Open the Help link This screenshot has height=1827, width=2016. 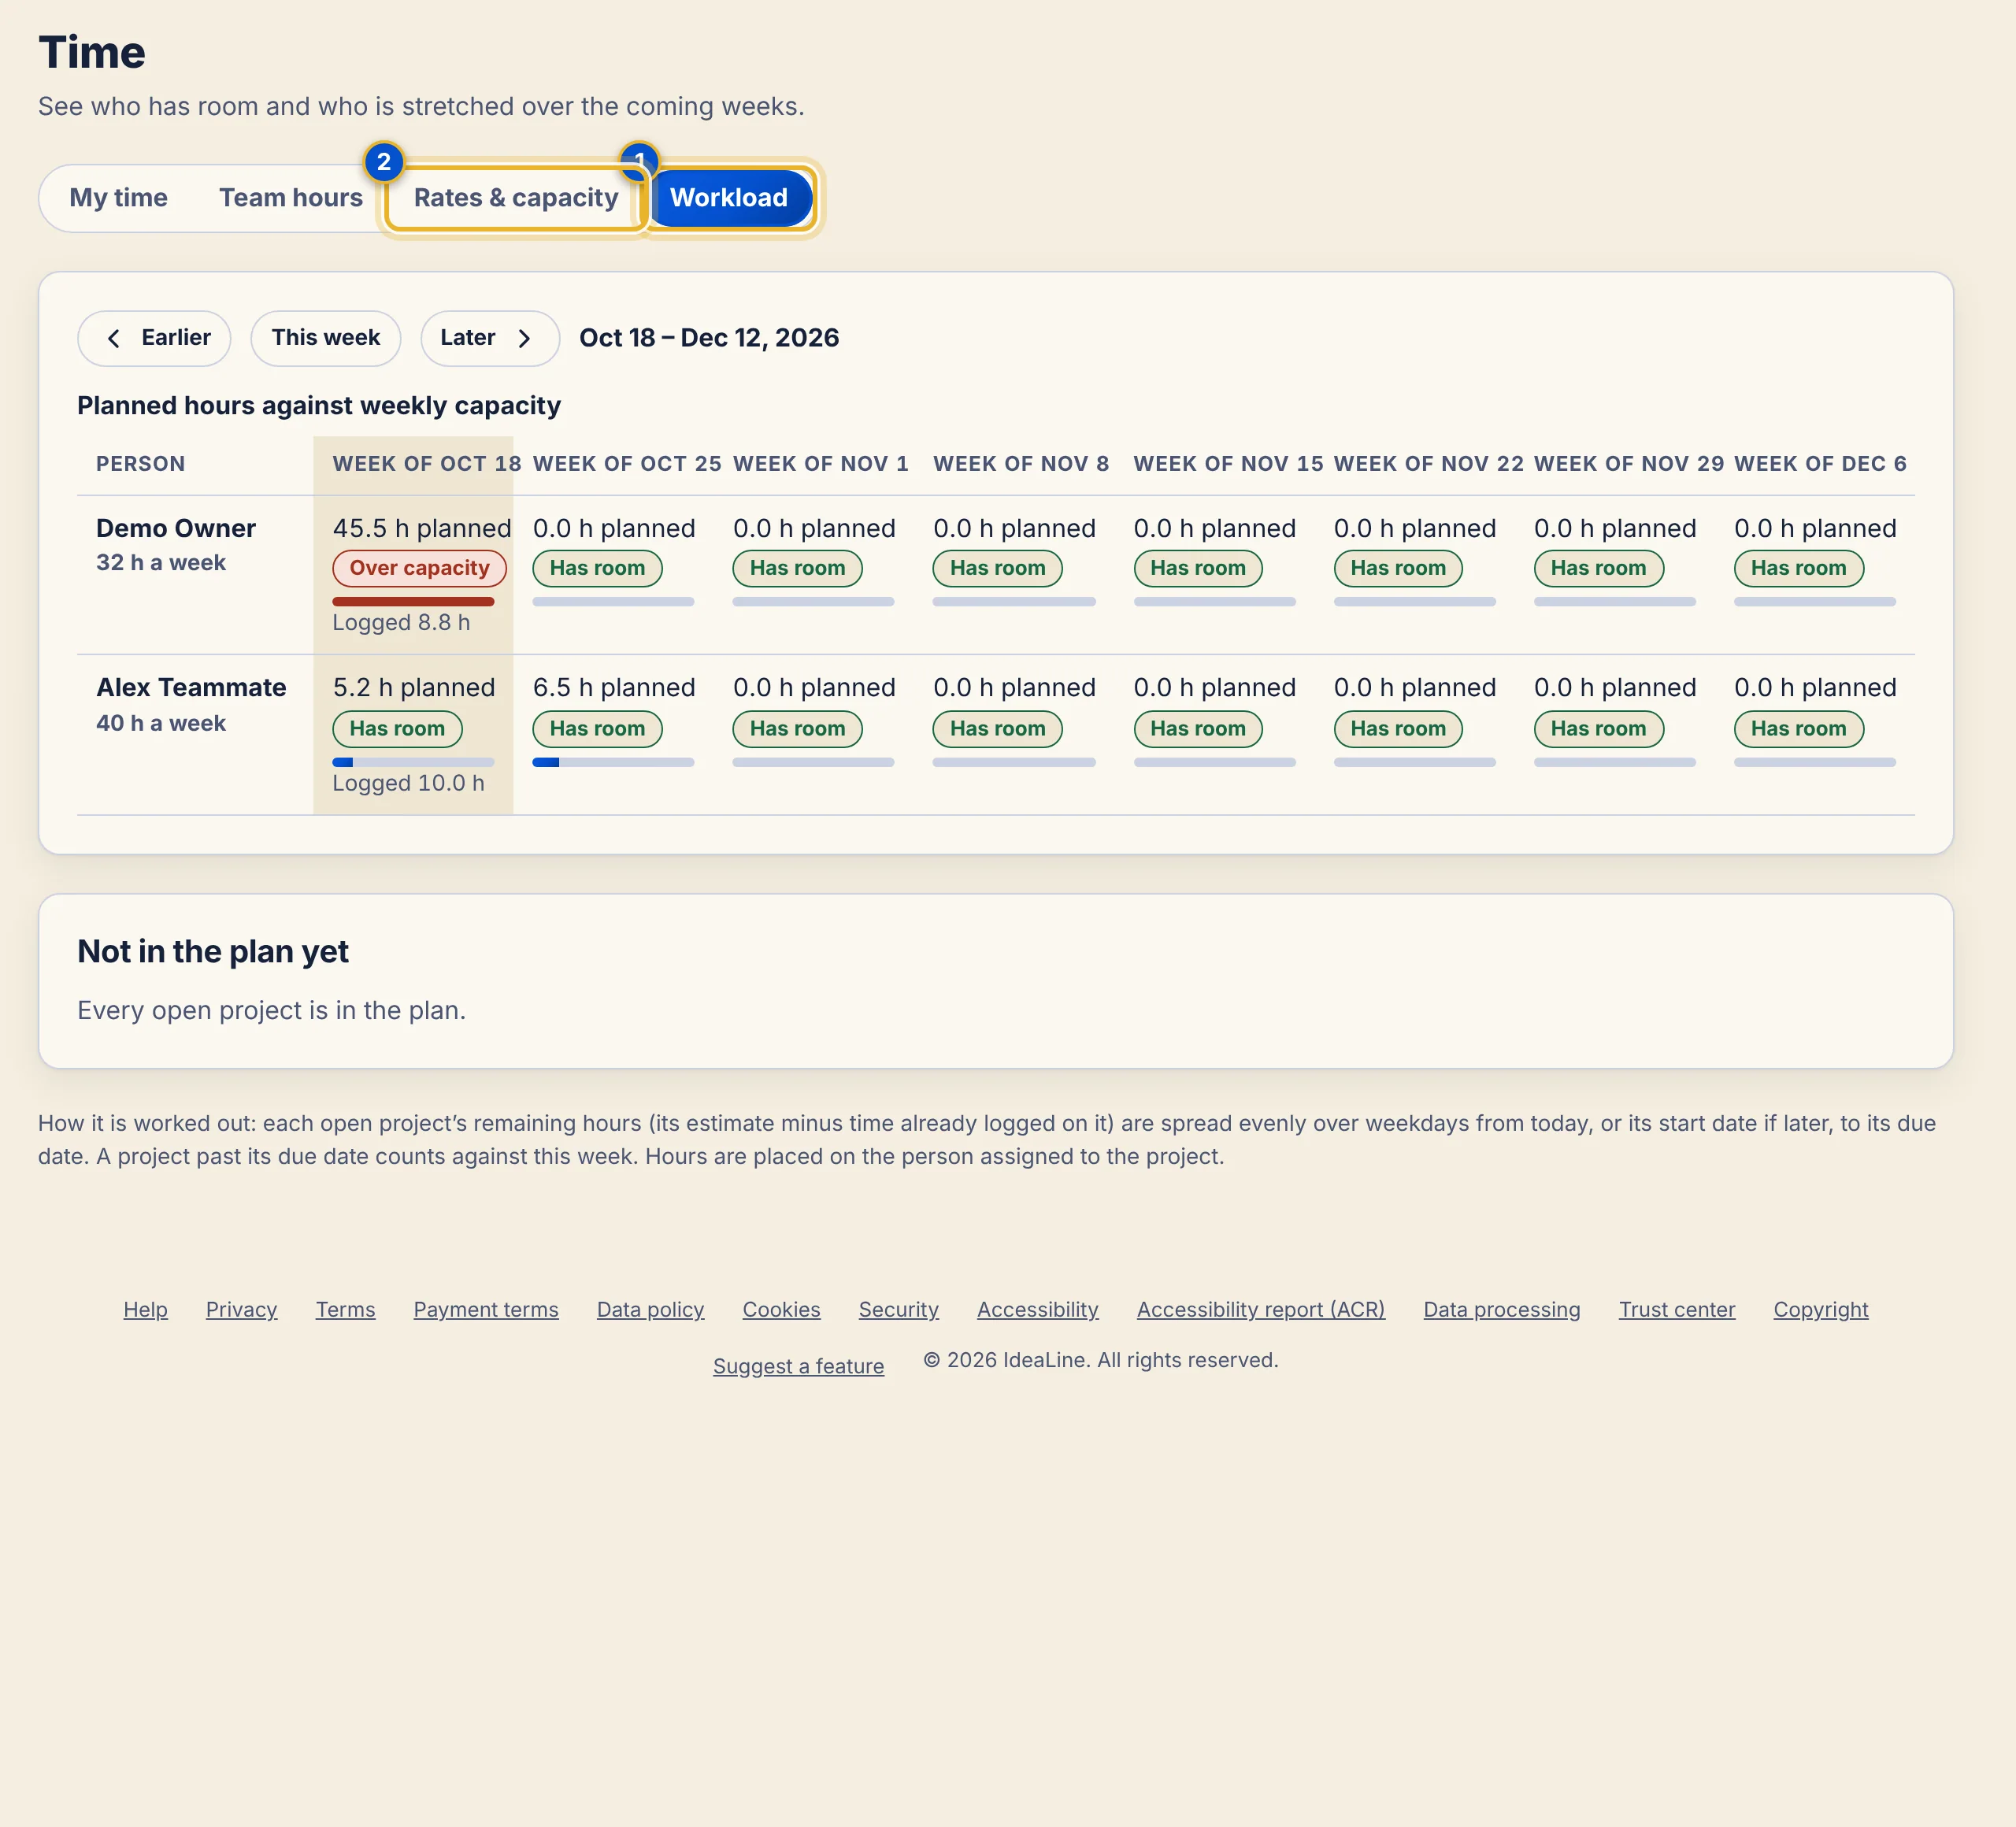click(x=145, y=1309)
